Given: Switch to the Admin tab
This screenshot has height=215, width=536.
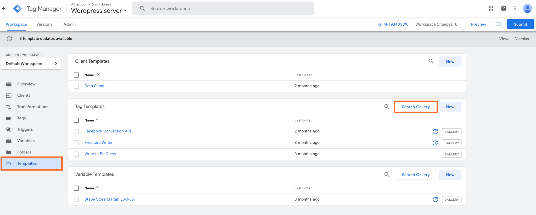Looking at the screenshot, I should pyautogui.click(x=70, y=24).
